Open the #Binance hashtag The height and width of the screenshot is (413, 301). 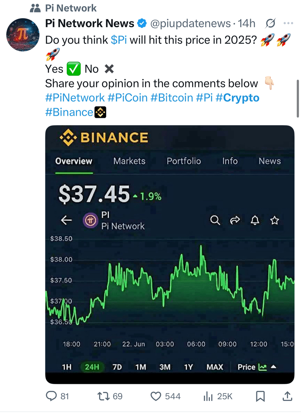click(x=69, y=112)
